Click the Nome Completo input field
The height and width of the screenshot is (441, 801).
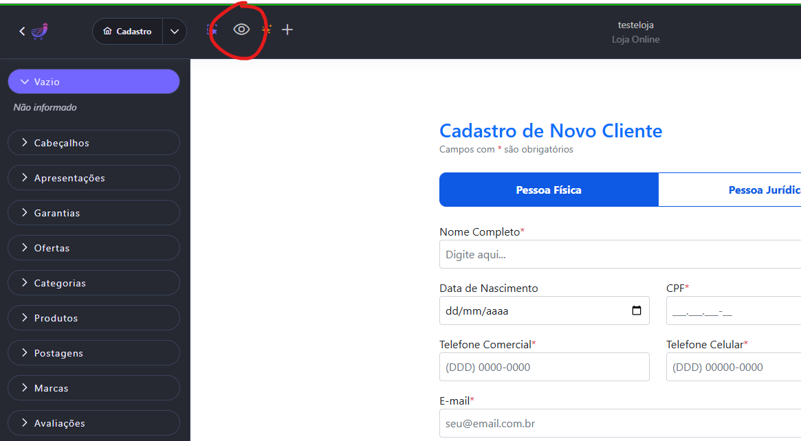pos(619,254)
